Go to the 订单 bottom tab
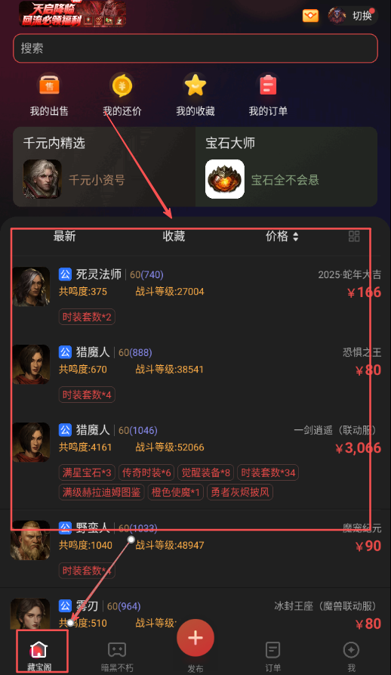This screenshot has width=391, height=675. [272, 656]
